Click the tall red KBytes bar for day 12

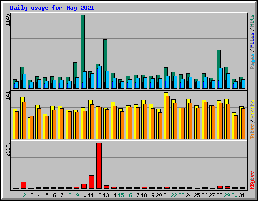(99, 166)
